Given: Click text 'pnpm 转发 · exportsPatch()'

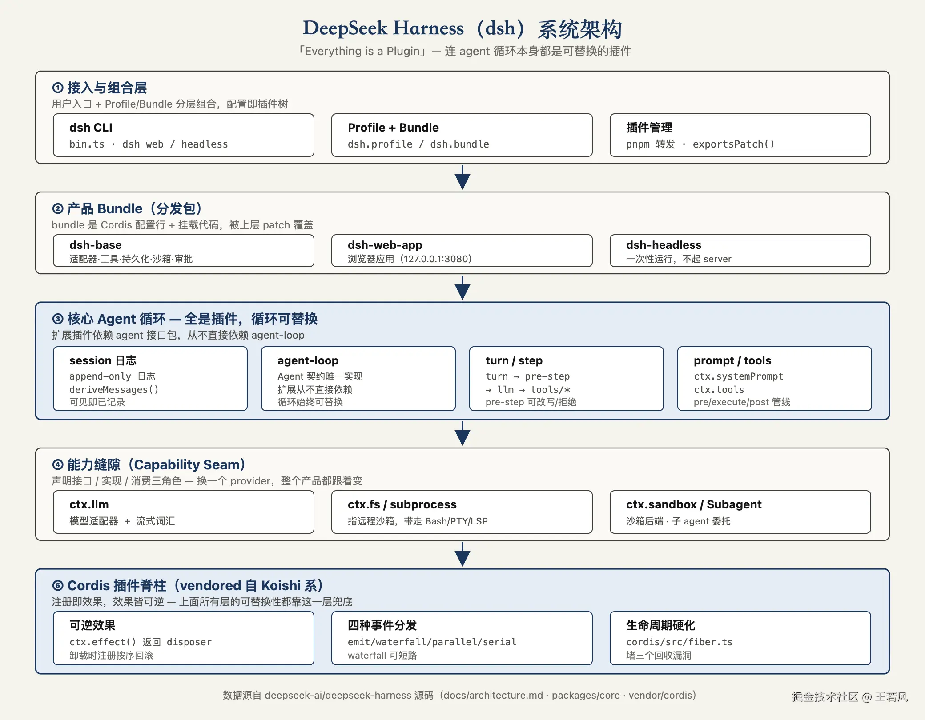Looking at the screenshot, I should pyautogui.click(x=700, y=144).
